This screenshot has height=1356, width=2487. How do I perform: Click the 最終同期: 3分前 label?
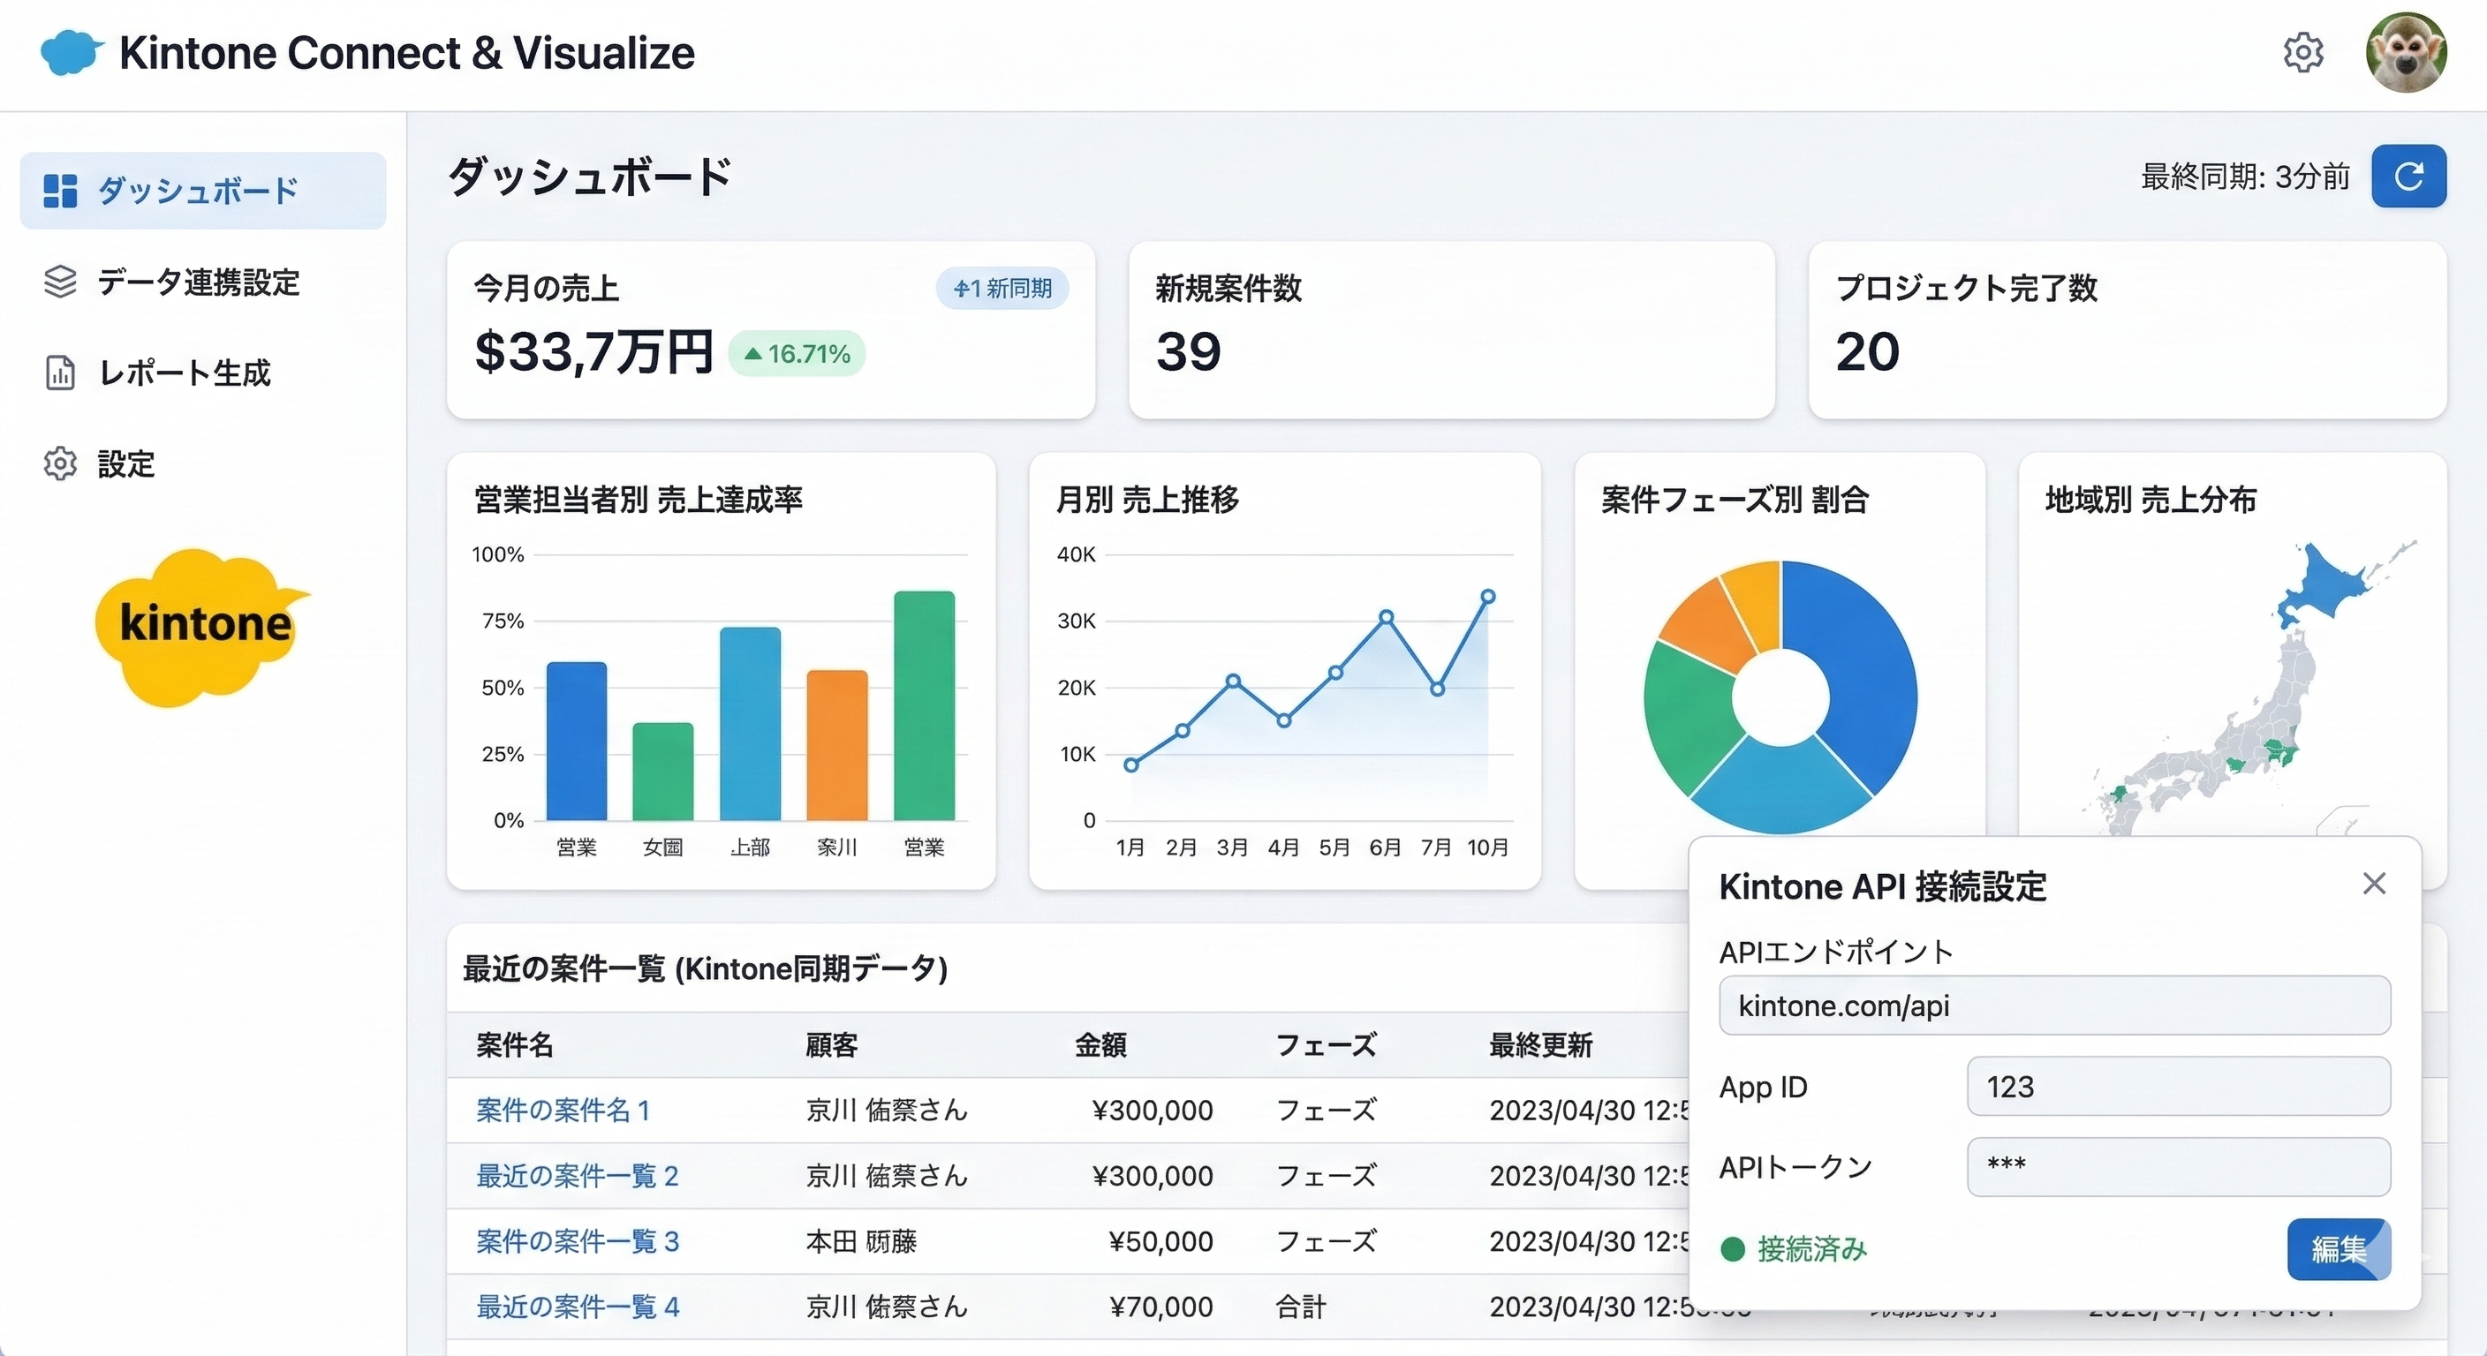pyautogui.click(x=2245, y=177)
